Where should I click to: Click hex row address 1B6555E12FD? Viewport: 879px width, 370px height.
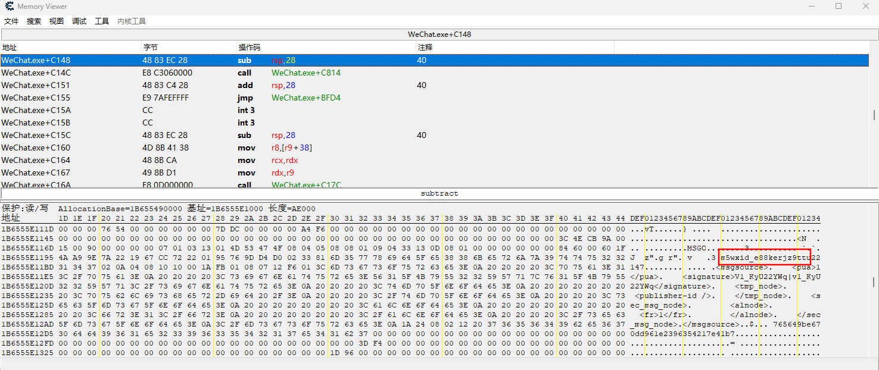[27, 343]
